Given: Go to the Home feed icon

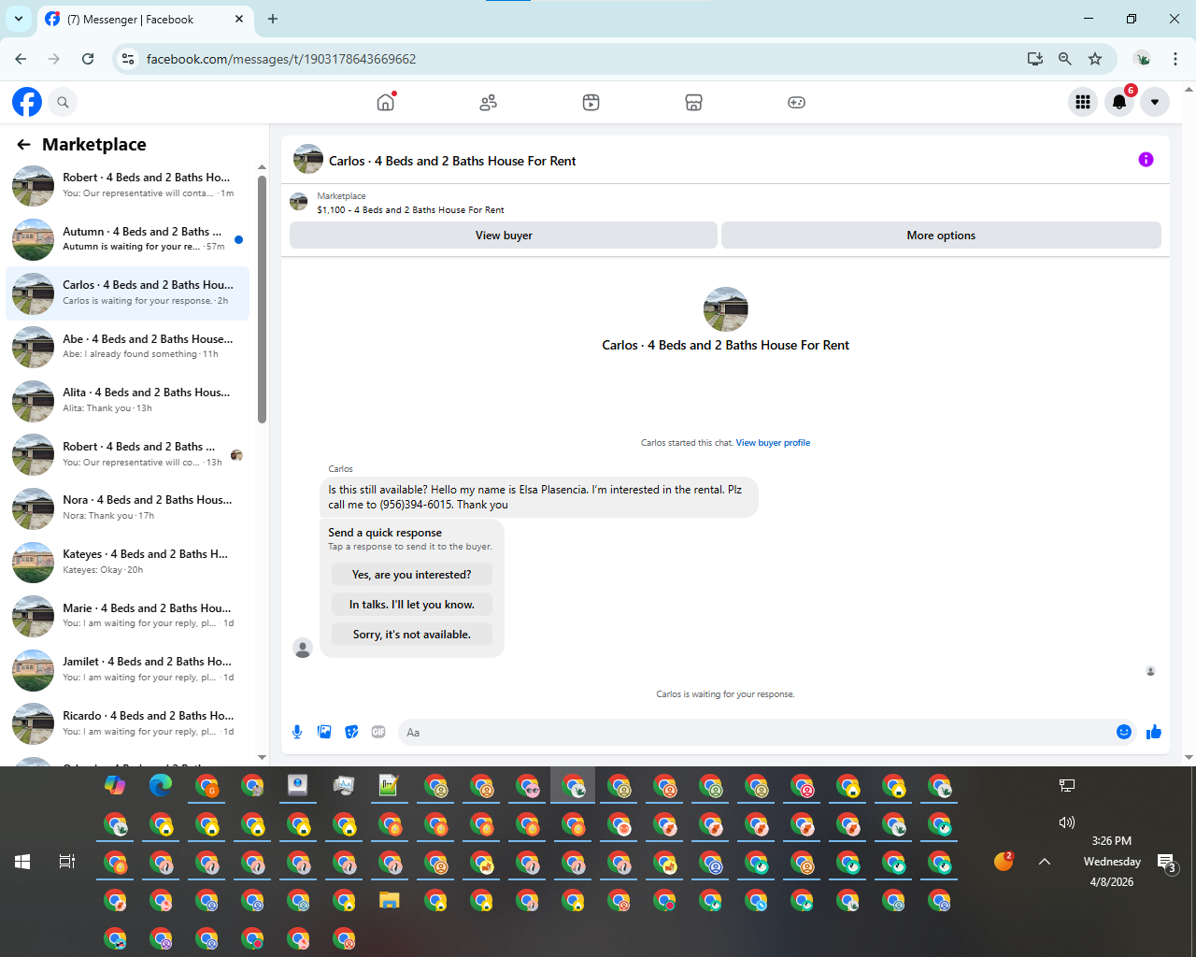Looking at the screenshot, I should 386,102.
